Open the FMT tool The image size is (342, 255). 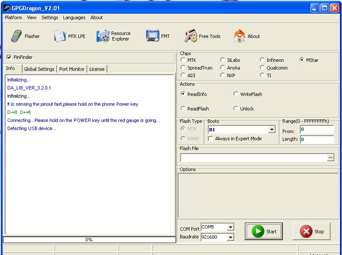pos(158,36)
